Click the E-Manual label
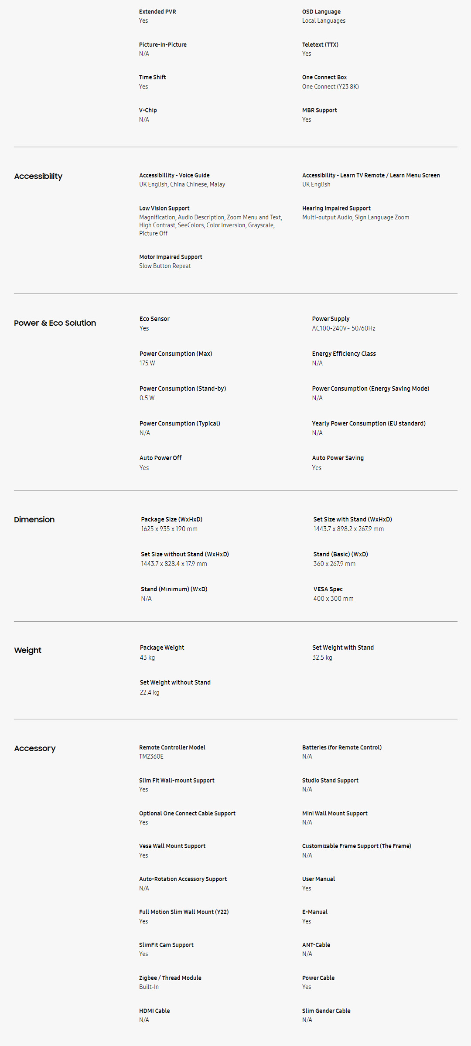 pyautogui.click(x=314, y=912)
